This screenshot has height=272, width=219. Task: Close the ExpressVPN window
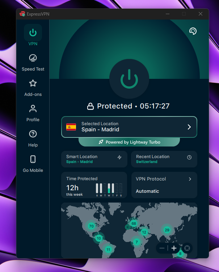[201, 14]
